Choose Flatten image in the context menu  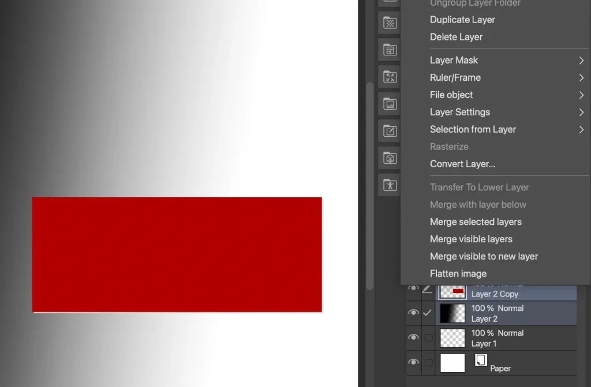[x=458, y=273]
